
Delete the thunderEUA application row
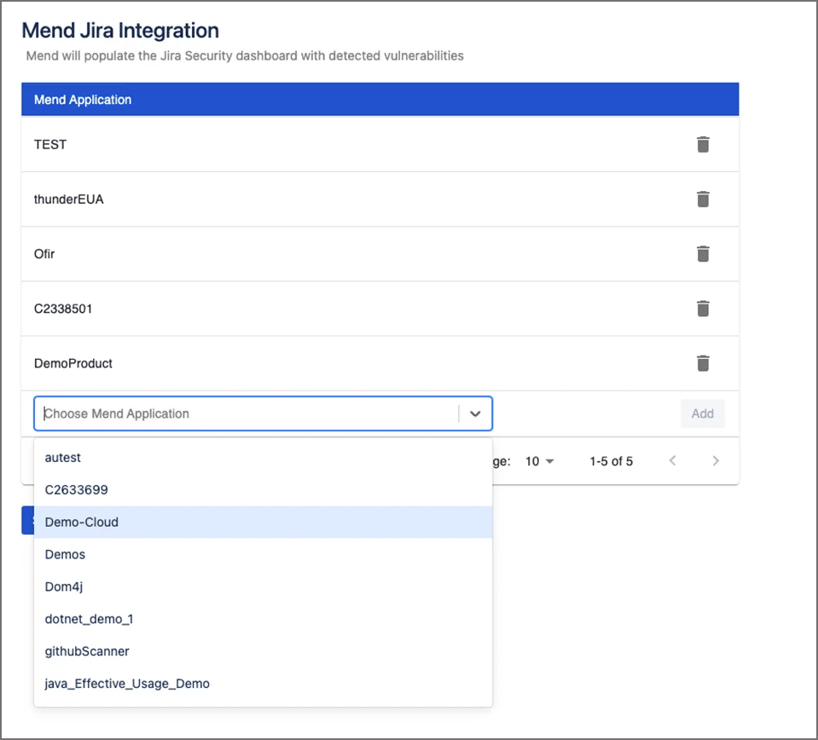[x=703, y=199]
